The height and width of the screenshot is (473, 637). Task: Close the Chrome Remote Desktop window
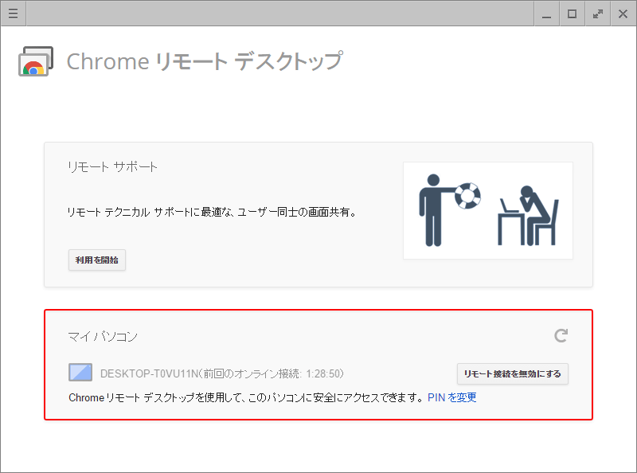(623, 14)
